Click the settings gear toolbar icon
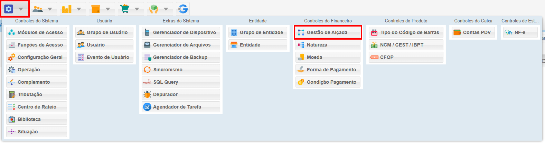This screenshot has height=143, width=545. pos(9,9)
